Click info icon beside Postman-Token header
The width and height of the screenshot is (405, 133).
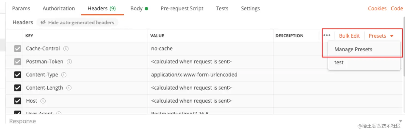click(x=69, y=62)
